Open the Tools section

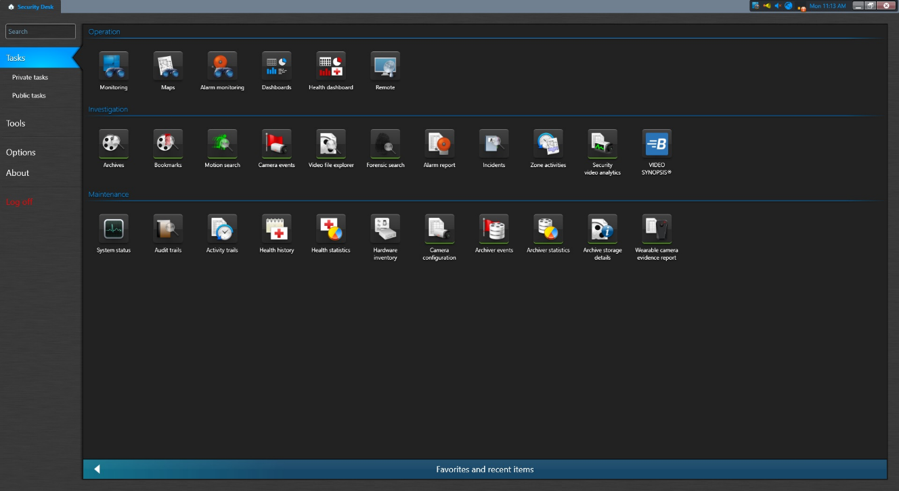pyautogui.click(x=16, y=123)
